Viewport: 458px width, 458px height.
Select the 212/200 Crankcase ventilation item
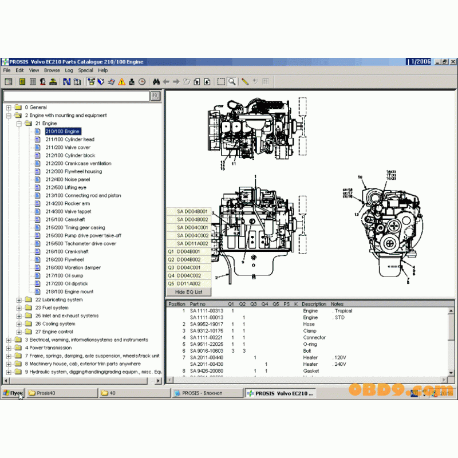78,164
